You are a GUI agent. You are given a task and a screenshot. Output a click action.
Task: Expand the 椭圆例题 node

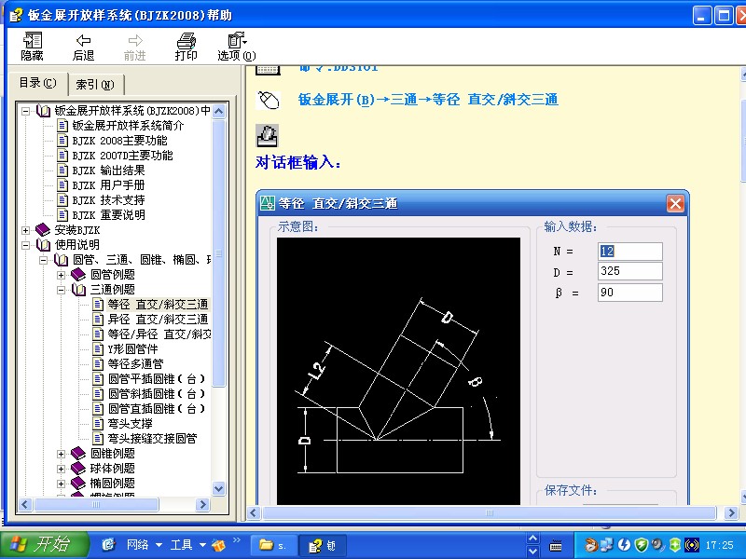(61, 484)
